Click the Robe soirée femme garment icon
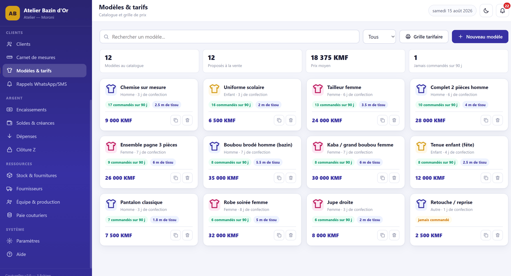This screenshot has width=511, height=276. (x=214, y=204)
